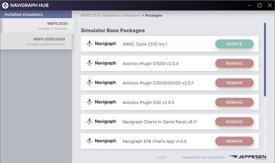Click Navigraph logo beside Avionics Plugin G3X
This screenshot has height=163, width=275.
click(x=101, y=102)
